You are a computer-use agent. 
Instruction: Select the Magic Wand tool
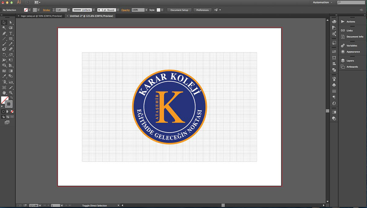tap(4, 28)
